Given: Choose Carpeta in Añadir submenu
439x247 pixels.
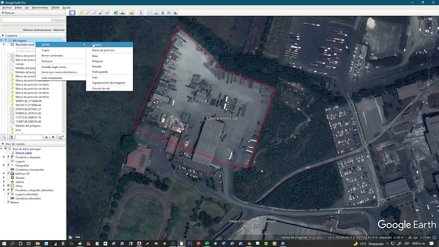Looking at the screenshot, I should click(109, 45).
